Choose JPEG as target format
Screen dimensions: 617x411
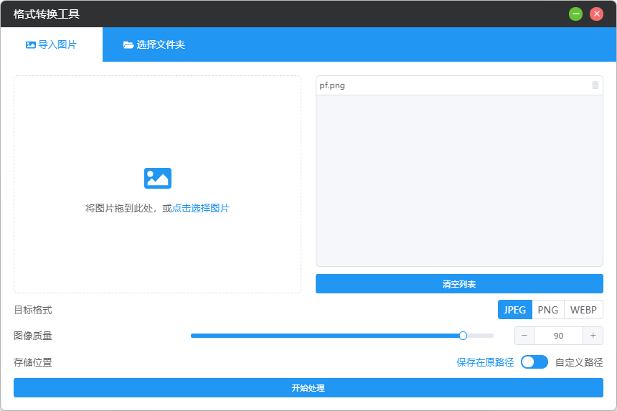click(x=514, y=310)
